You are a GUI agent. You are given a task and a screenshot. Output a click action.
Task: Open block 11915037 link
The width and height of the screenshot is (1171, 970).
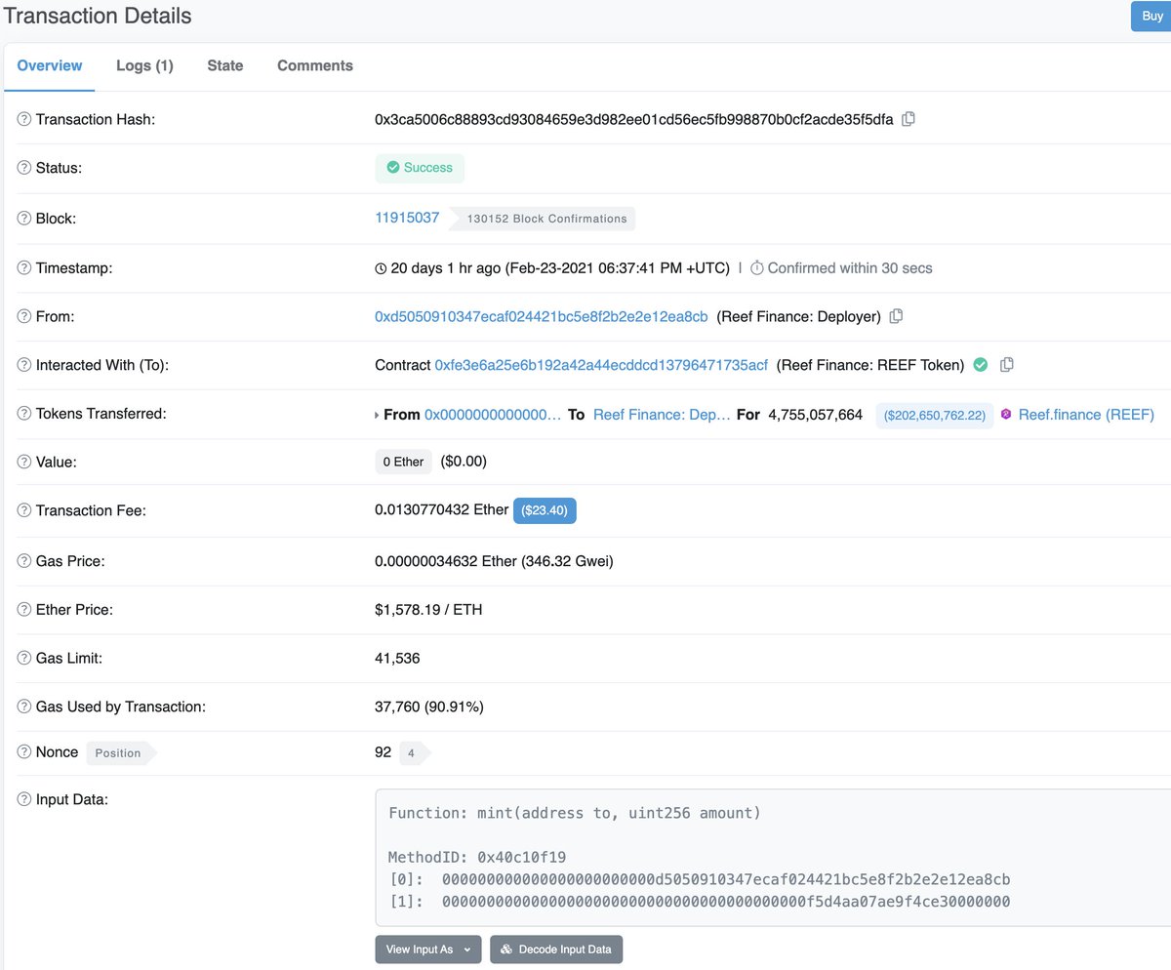pos(407,218)
